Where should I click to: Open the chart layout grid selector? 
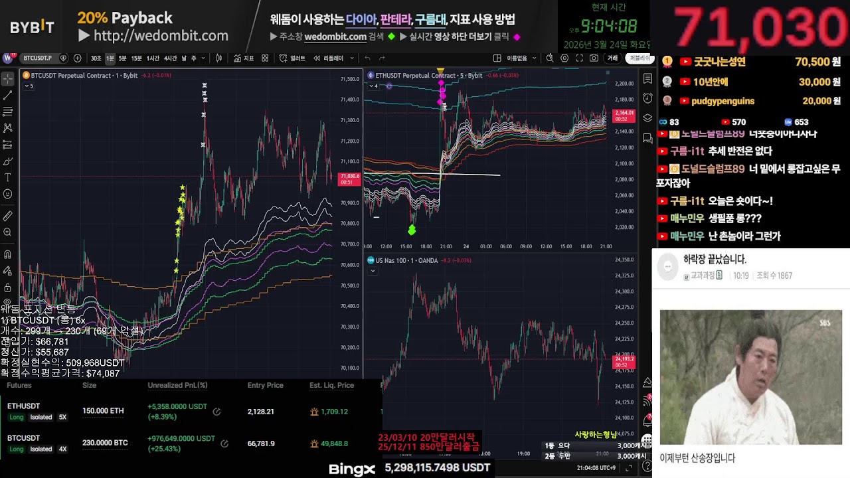coord(496,58)
